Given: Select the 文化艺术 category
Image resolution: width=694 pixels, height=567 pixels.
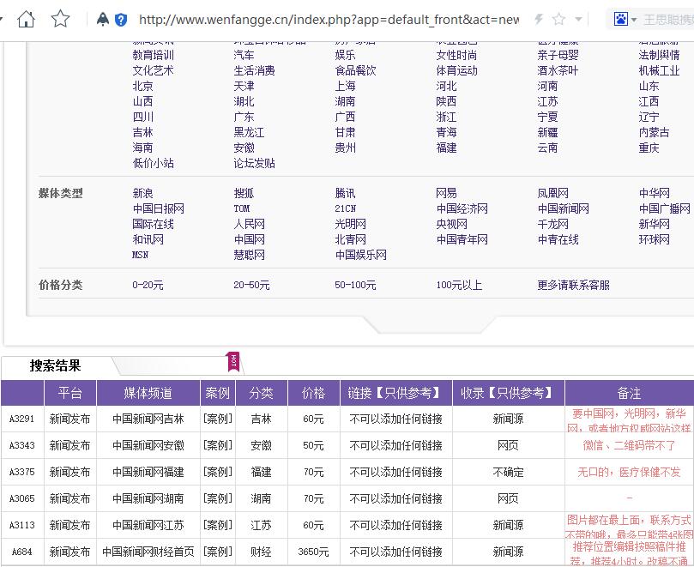Looking at the screenshot, I should 154,70.
